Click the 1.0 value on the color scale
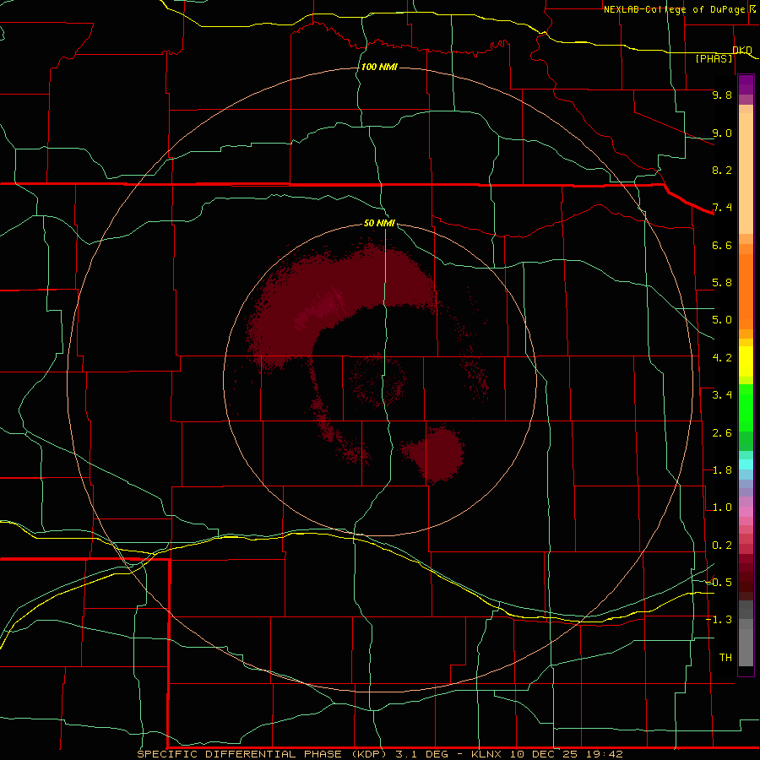 pos(722,508)
